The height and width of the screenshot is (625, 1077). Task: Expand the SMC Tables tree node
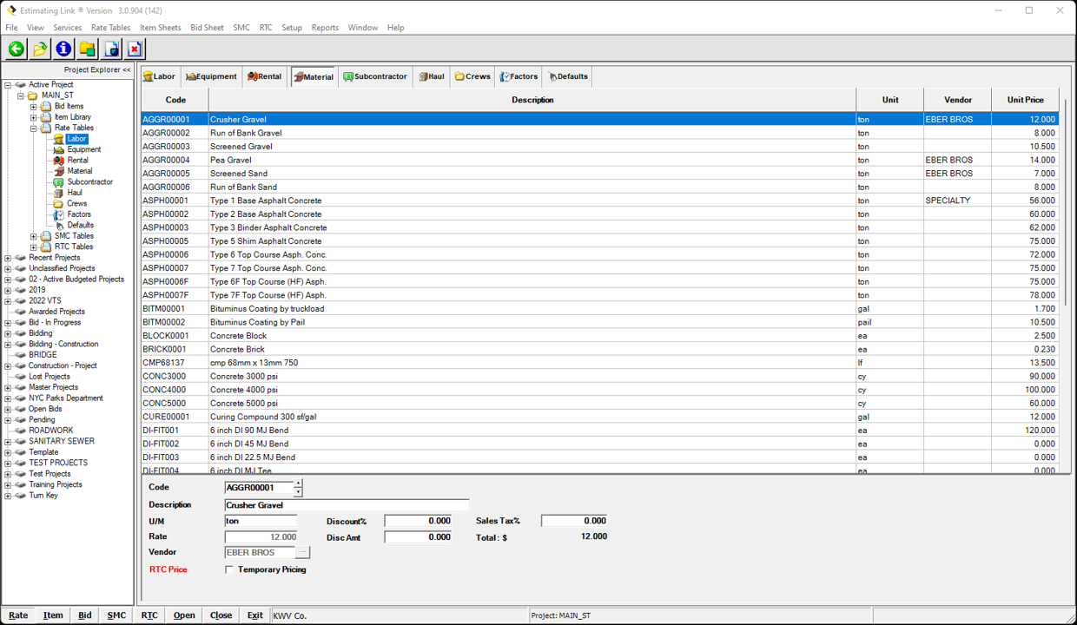click(x=33, y=235)
